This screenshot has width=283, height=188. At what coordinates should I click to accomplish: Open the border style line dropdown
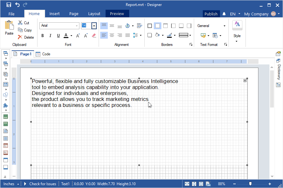click(190, 35)
